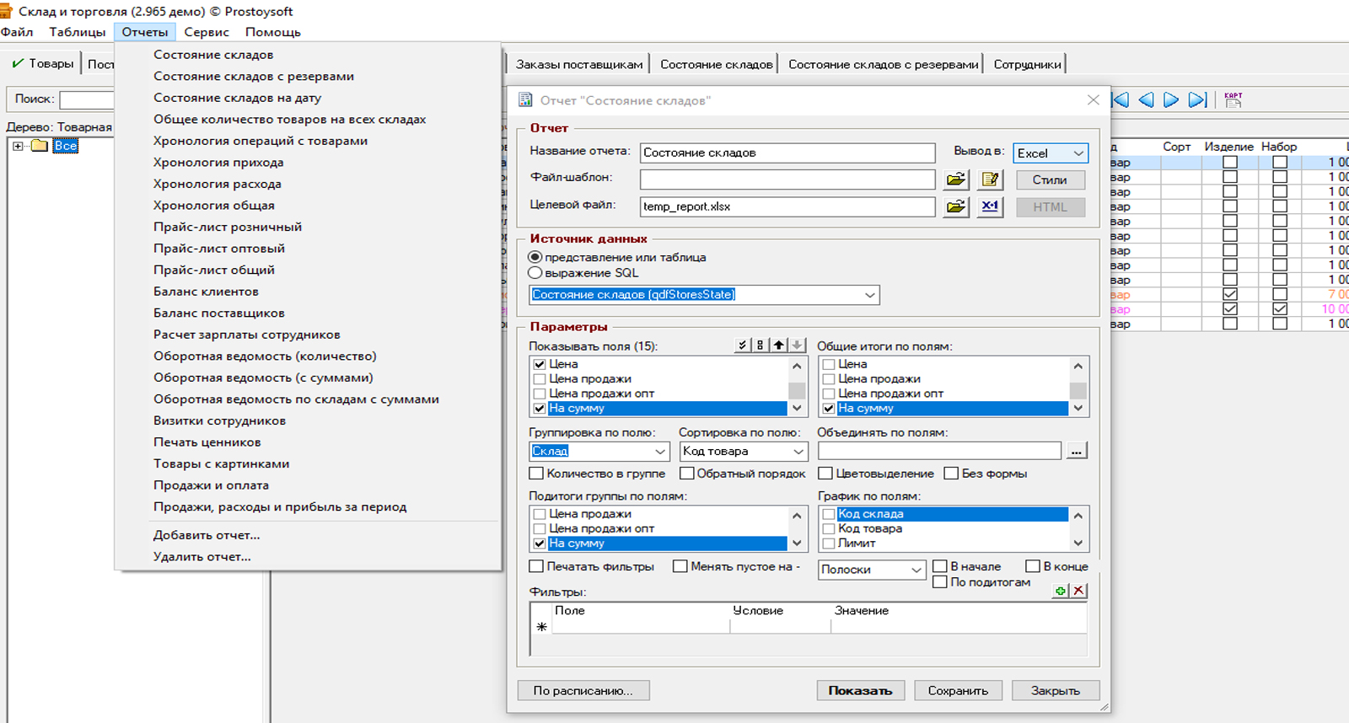Switch to 'Товары' tab

tap(43, 63)
